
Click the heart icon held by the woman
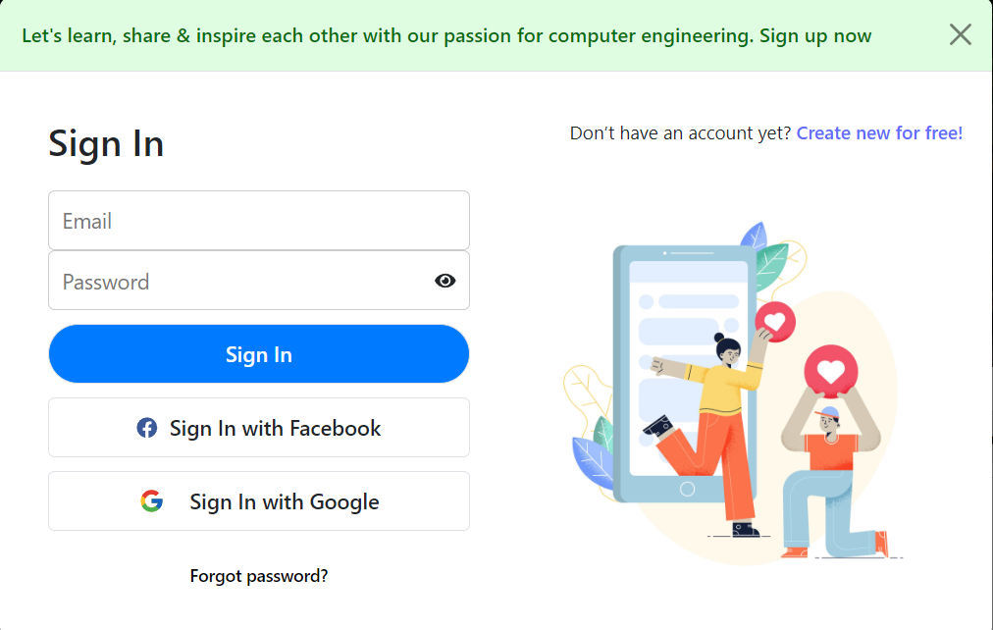[775, 322]
